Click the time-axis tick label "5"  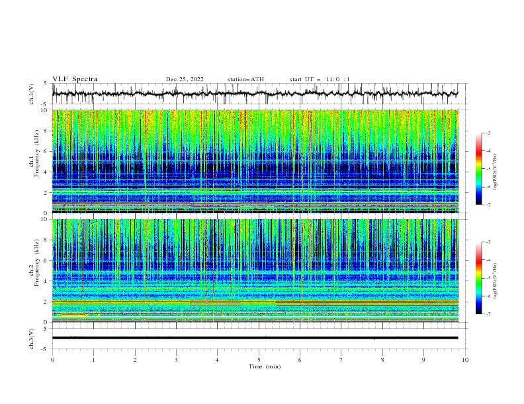(259, 360)
